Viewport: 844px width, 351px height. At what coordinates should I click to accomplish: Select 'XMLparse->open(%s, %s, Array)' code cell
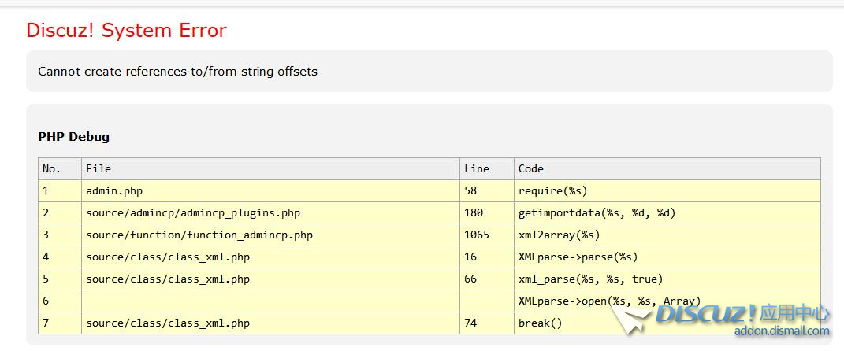pyautogui.click(x=667, y=301)
